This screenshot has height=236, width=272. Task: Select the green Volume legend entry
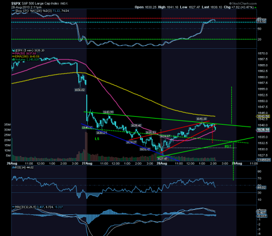(x=25, y=60)
